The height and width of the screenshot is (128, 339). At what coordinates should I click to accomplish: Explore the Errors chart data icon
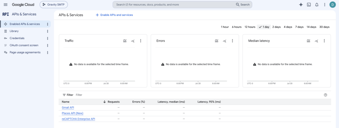click(225, 41)
